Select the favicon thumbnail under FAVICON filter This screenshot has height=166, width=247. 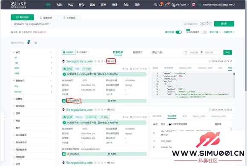pos(29,42)
